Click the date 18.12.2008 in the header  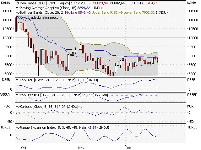(79, 3)
